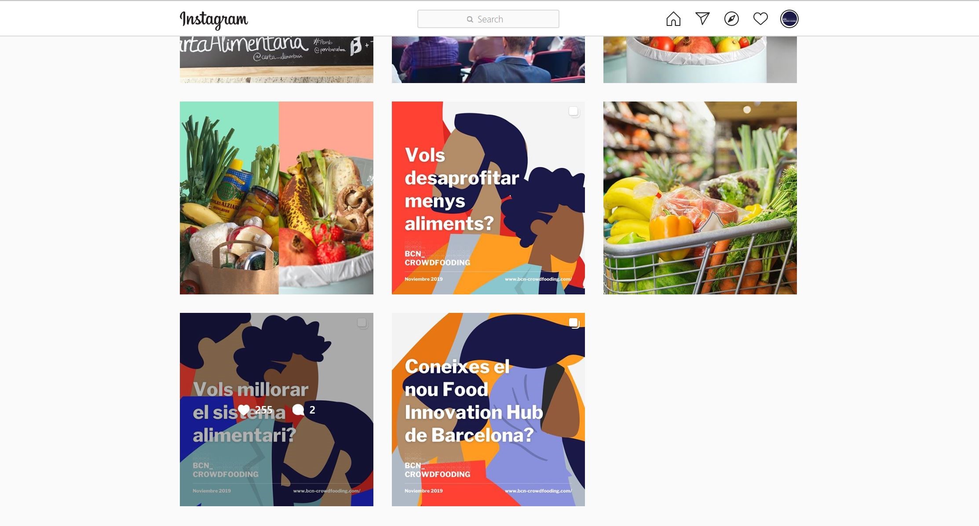This screenshot has width=979, height=526.
Task: Click the search magnifier icon
Action: tap(470, 19)
